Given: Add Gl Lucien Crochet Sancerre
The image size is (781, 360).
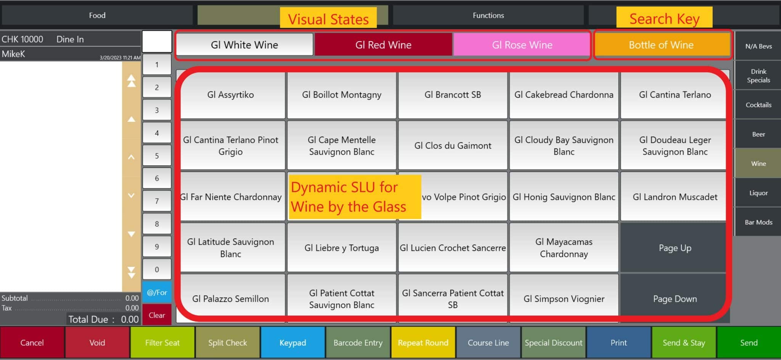Looking at the screenshot, I should tap(453, 248).
